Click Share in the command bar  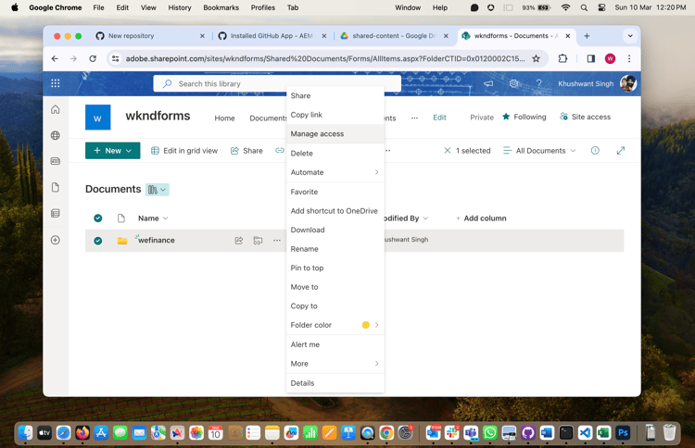pyautogui.click(x=246, y=151)
